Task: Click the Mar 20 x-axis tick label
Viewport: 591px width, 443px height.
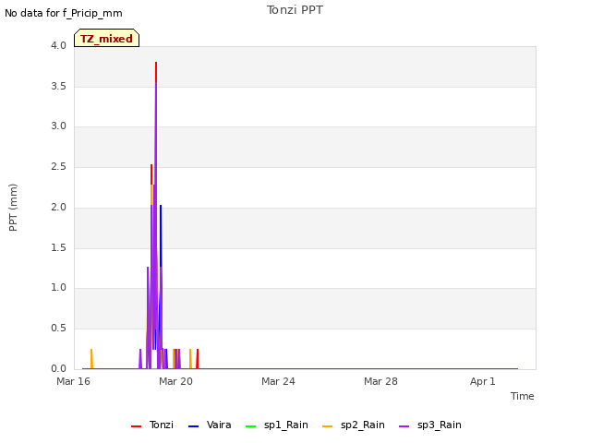Action: 175,381
